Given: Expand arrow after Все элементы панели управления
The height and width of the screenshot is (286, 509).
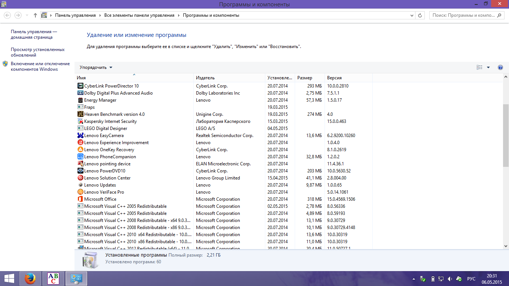Looking at the screenshot, I should coord(178,15).
